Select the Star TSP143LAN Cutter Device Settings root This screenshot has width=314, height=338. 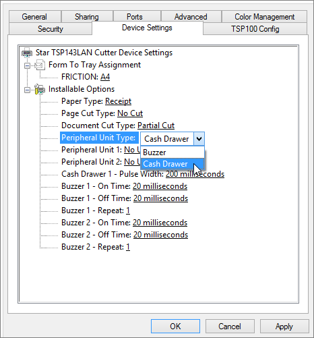tap(104, 53)
